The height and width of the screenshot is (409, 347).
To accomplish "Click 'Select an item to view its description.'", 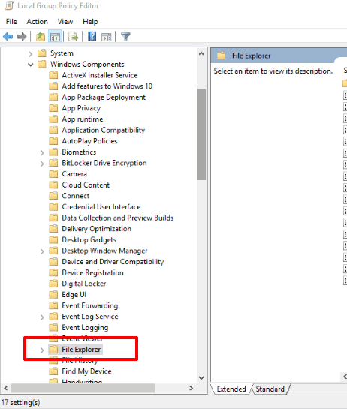I will [273, 71].
